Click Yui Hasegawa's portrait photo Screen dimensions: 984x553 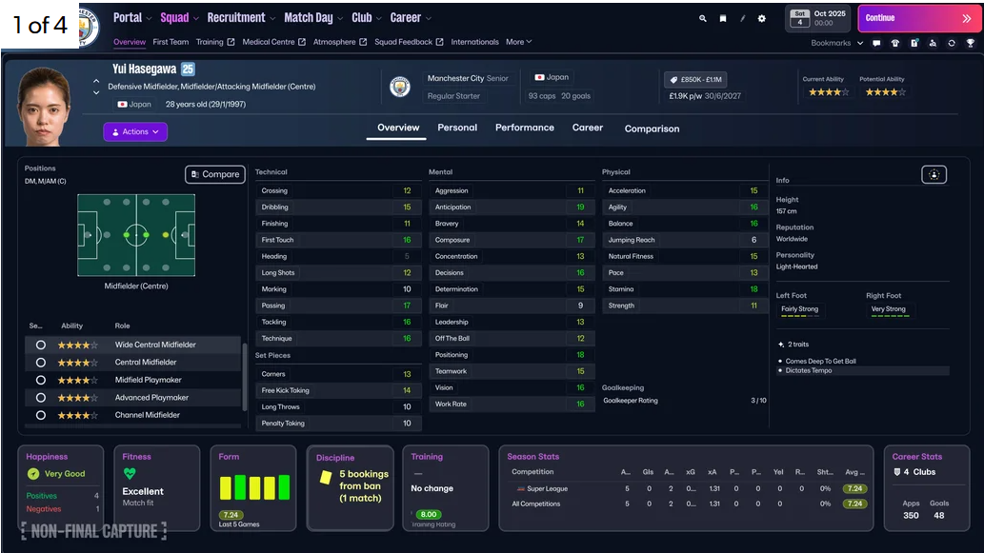pos(43,106)
